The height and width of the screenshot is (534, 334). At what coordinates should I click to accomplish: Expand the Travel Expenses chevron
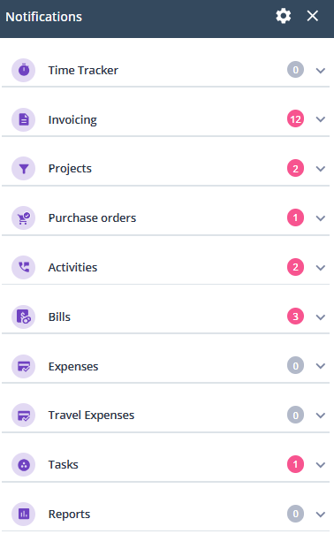[x=321, y=416]
